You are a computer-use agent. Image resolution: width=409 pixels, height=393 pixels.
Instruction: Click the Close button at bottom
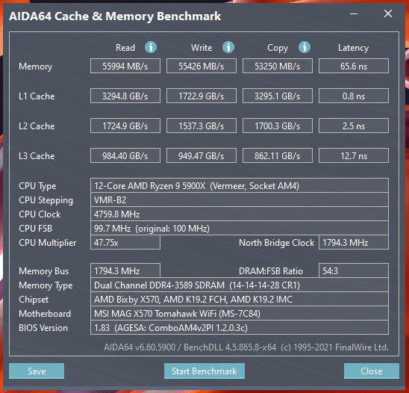[x=372, y=371]
